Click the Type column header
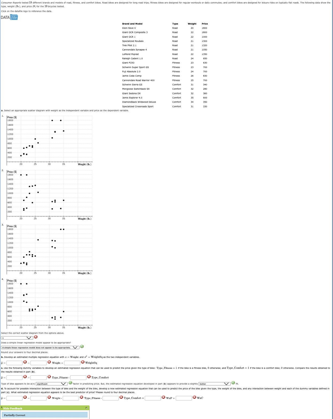Image resolution: width=333 pixels, height=419 pixels. point(175,24)
